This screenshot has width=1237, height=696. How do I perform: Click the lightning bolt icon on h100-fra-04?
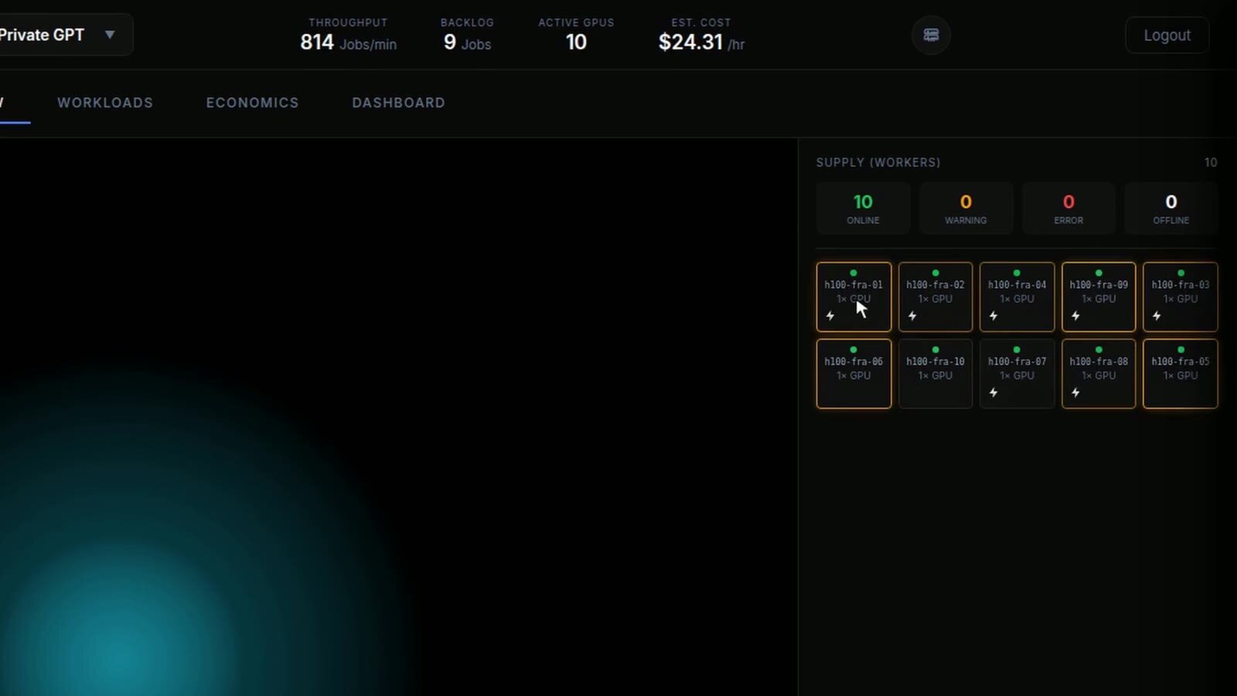[993, 316]
